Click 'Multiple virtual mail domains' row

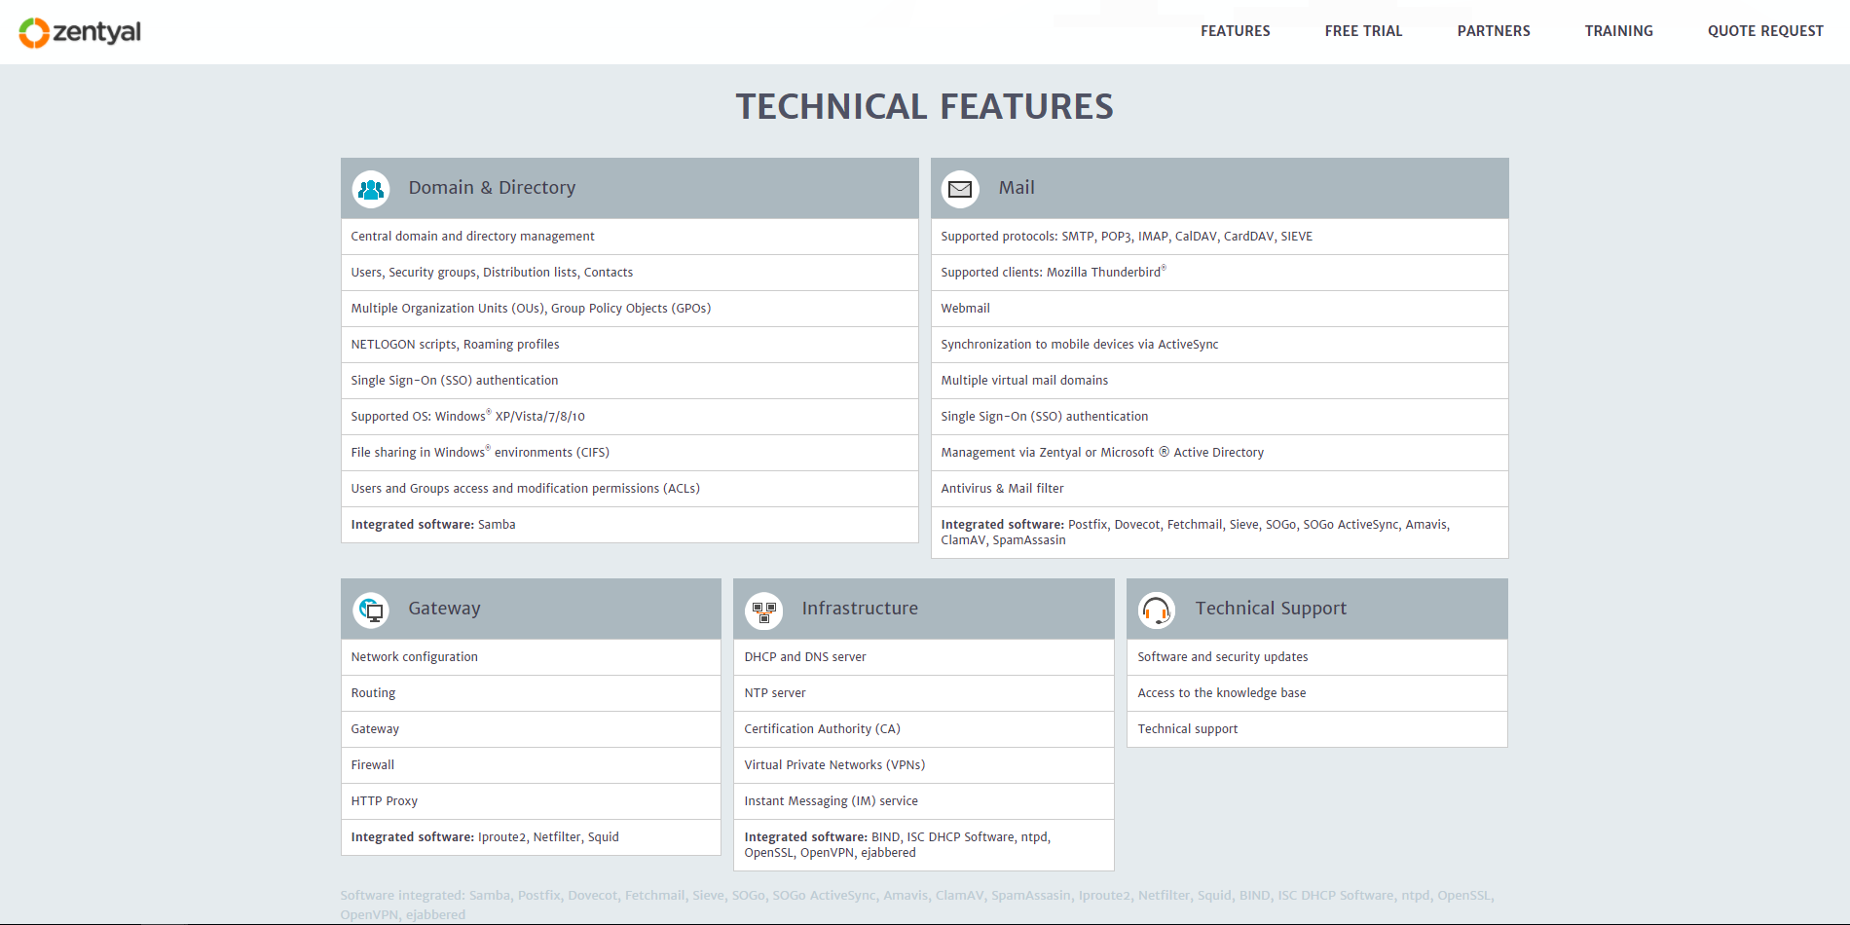pyautogui.click(x=1220, y=381)
